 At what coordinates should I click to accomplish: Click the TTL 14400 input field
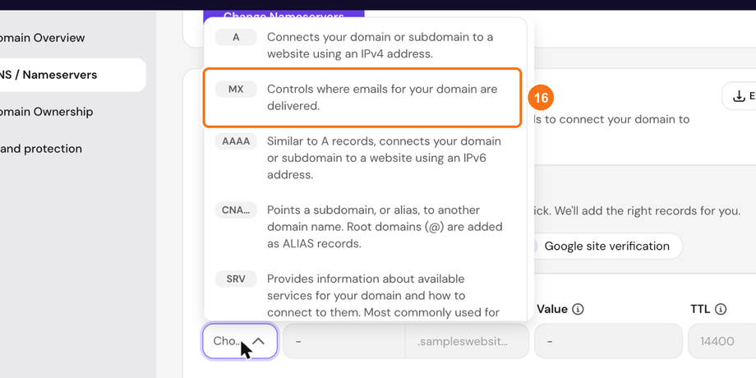tap(721, 341)
